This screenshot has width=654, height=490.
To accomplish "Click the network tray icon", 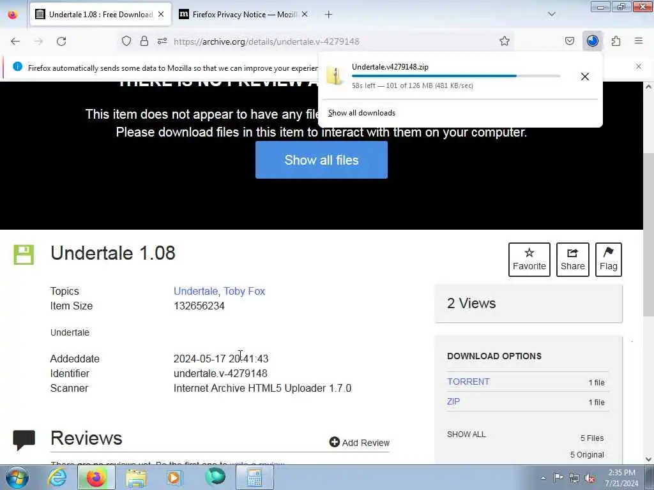I will coord(574,478).
